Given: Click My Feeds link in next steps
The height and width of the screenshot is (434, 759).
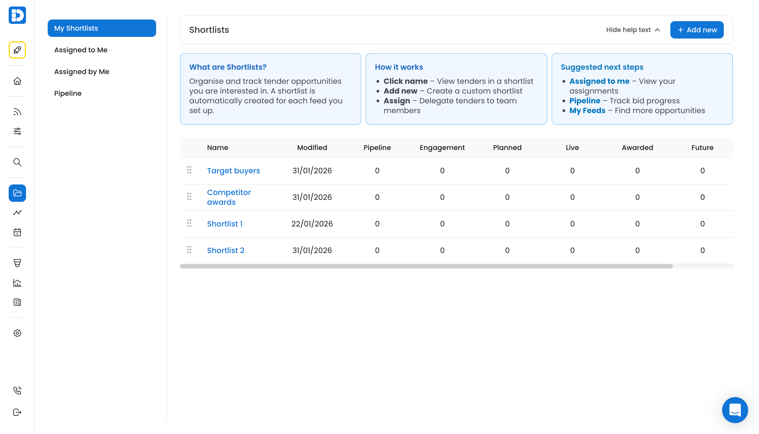Looking at the screenshot, I should 587,110.
